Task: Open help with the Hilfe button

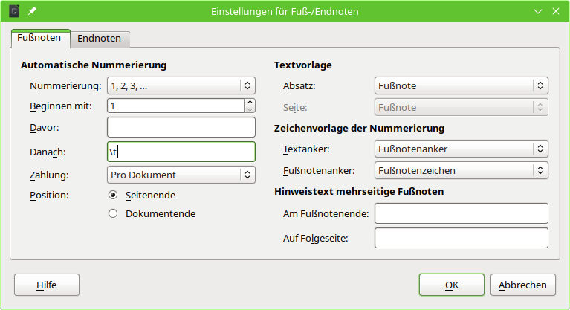Action: point(46,285)
